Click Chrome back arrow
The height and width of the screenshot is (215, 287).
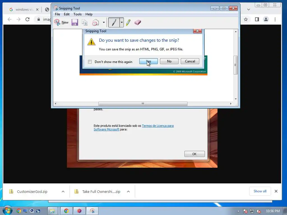[10, 19]
